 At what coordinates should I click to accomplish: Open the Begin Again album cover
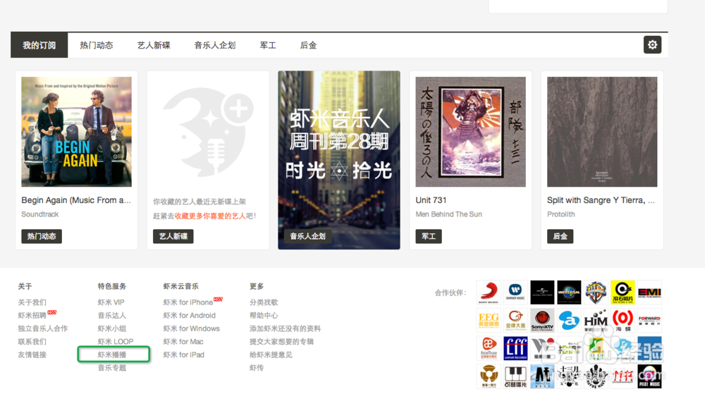click(76, 132)
